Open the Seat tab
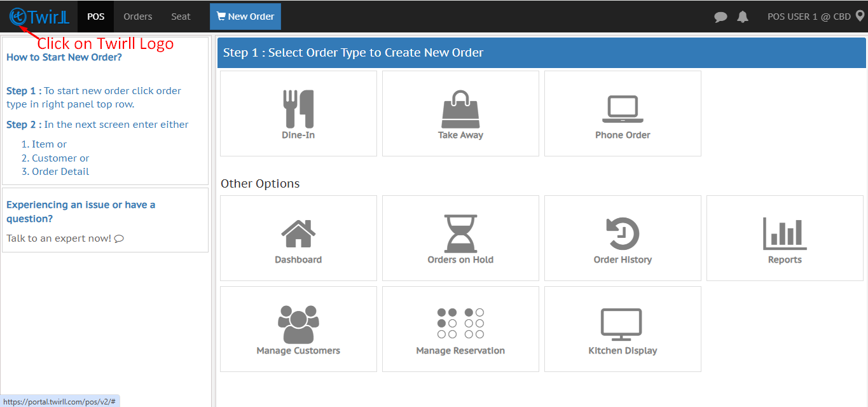 point(181,17)
